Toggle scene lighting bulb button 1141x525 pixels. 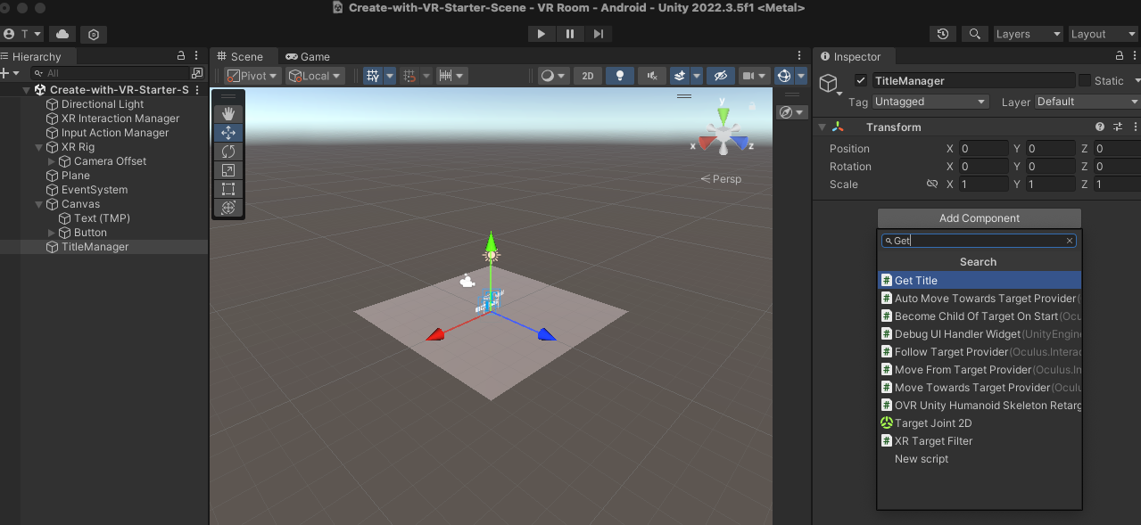pos(620,76)
